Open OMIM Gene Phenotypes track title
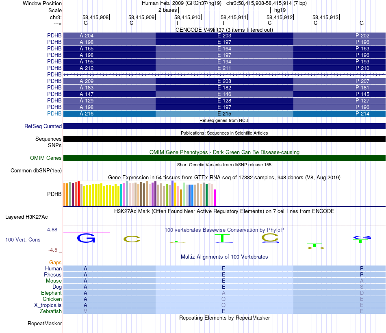This screenshot has height=333, width=386. click(x=224, y=152)
